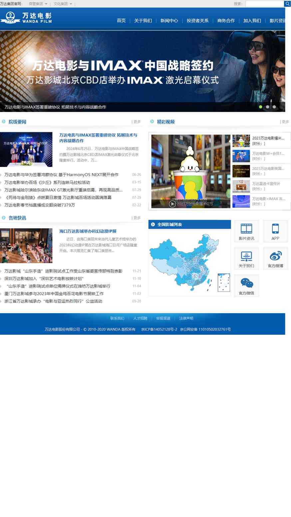Open the 万达电影×IMAX video thumbnail
Screen dimensions: 291x517
241,201
